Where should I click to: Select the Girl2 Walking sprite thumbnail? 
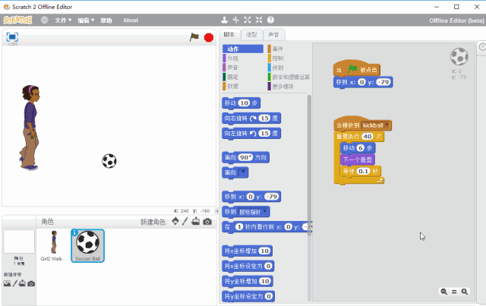(x=54, y=244)
